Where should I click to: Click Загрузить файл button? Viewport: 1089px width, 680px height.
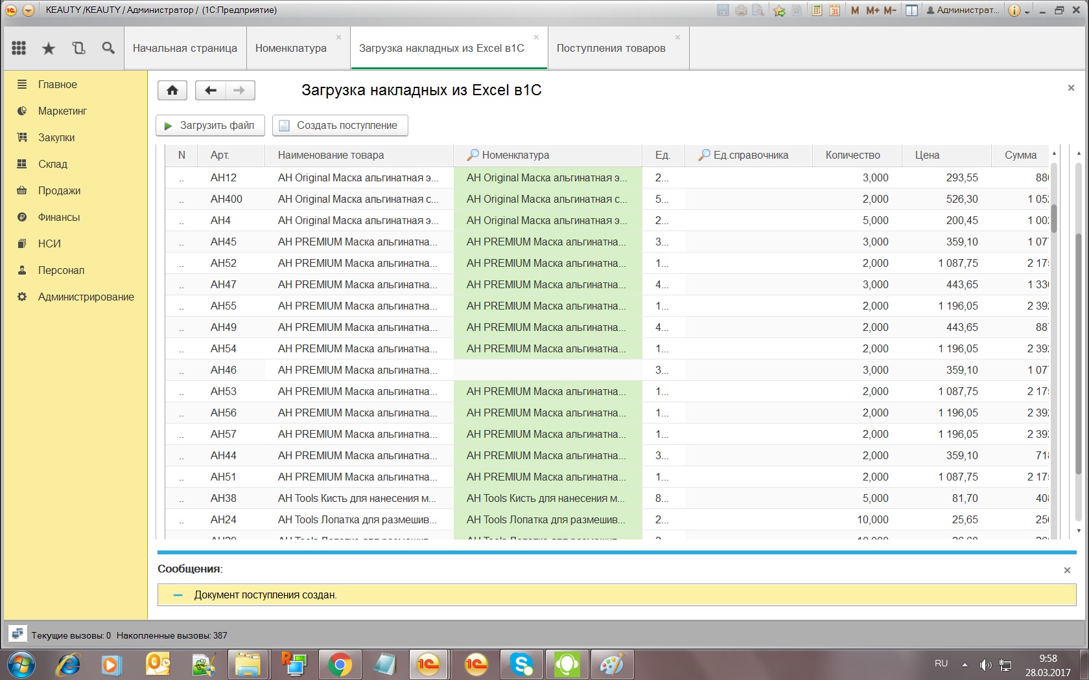coord(210,126)
